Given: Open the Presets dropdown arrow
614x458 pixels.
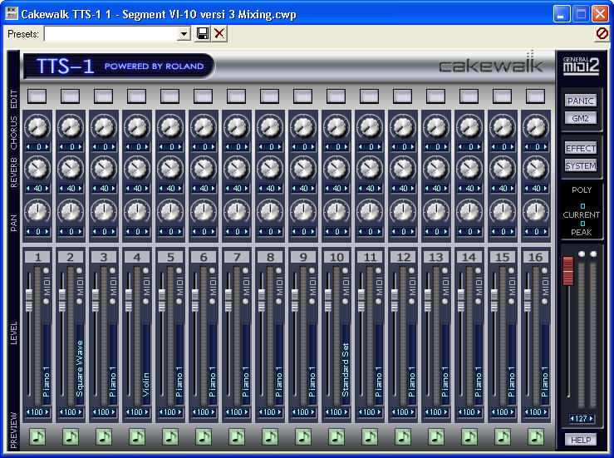Looking at the screenshot, I should coord(184,34).
